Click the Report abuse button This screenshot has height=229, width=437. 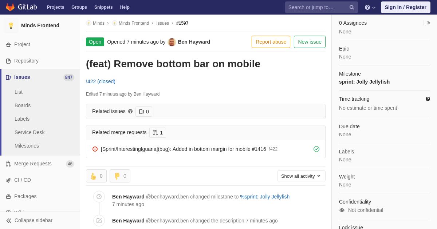pyautogui.click(x=271, y=42)
